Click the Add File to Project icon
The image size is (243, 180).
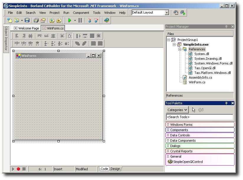pyautogui.click(x=52, y=20)
